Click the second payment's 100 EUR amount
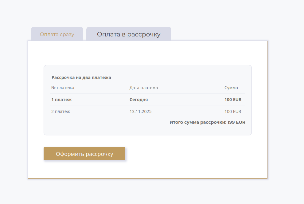304x204 pixels. point(233,111)
